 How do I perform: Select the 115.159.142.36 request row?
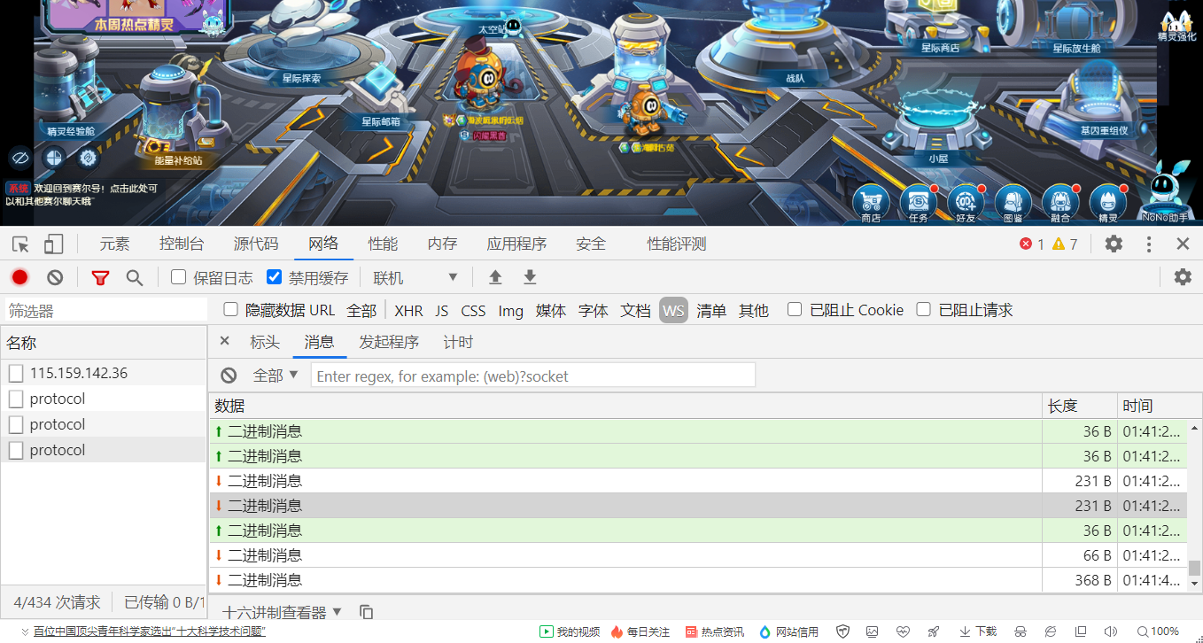[104, 373]
